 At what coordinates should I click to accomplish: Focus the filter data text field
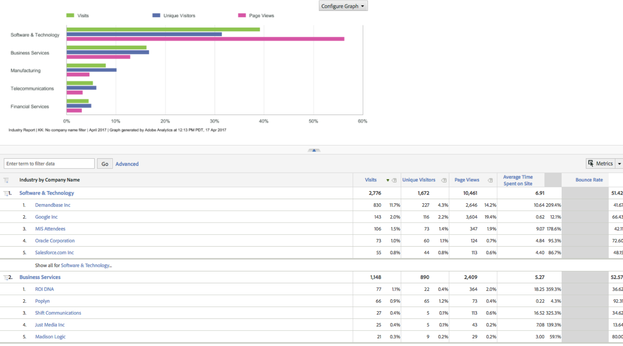coord(49,164)
